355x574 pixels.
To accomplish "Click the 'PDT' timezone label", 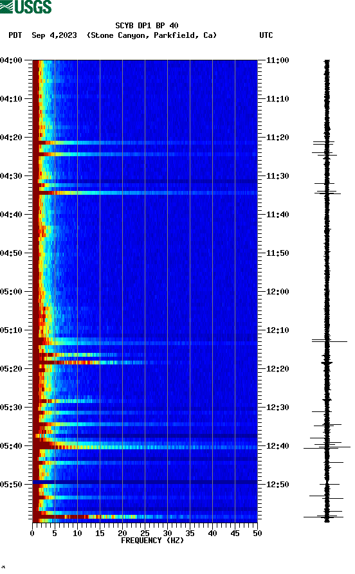I will 15,35.
